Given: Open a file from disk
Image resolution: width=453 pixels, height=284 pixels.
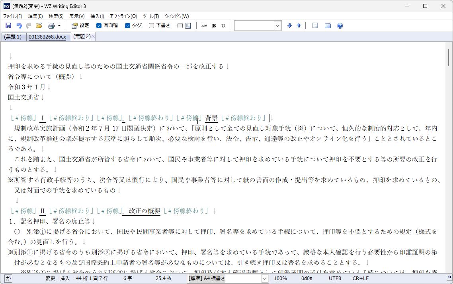Looking at the screenshot, I should (39, 25).
